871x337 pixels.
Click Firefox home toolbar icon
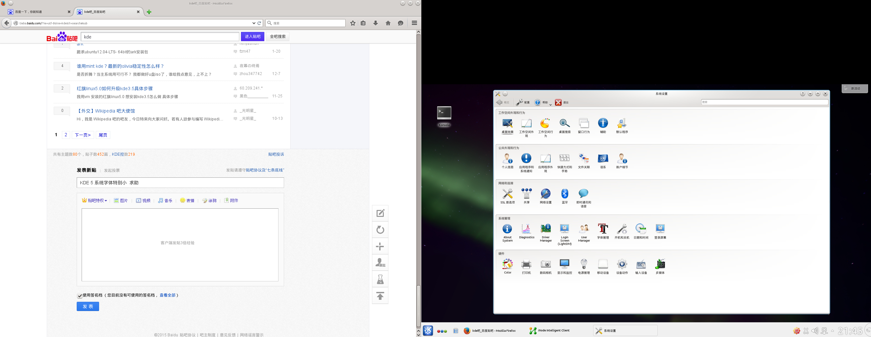tap(388, 23)
